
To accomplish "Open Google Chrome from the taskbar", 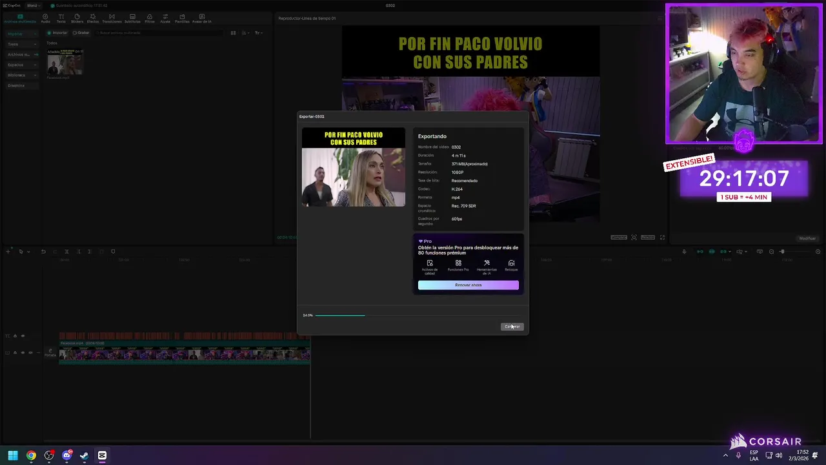I will pyautogui.click(x=31, y=455).
